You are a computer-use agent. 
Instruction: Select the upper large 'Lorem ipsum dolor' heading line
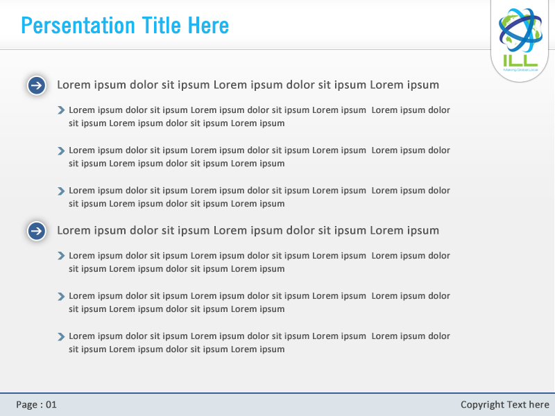click(x=248, y=85)
